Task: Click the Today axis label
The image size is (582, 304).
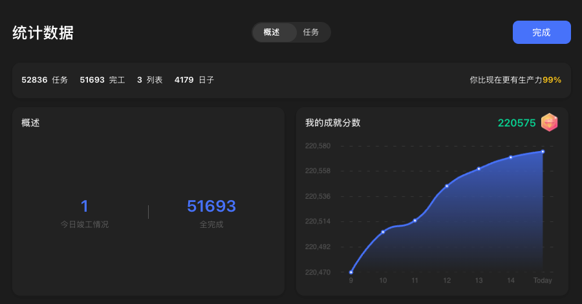Action: coord(543,281)
